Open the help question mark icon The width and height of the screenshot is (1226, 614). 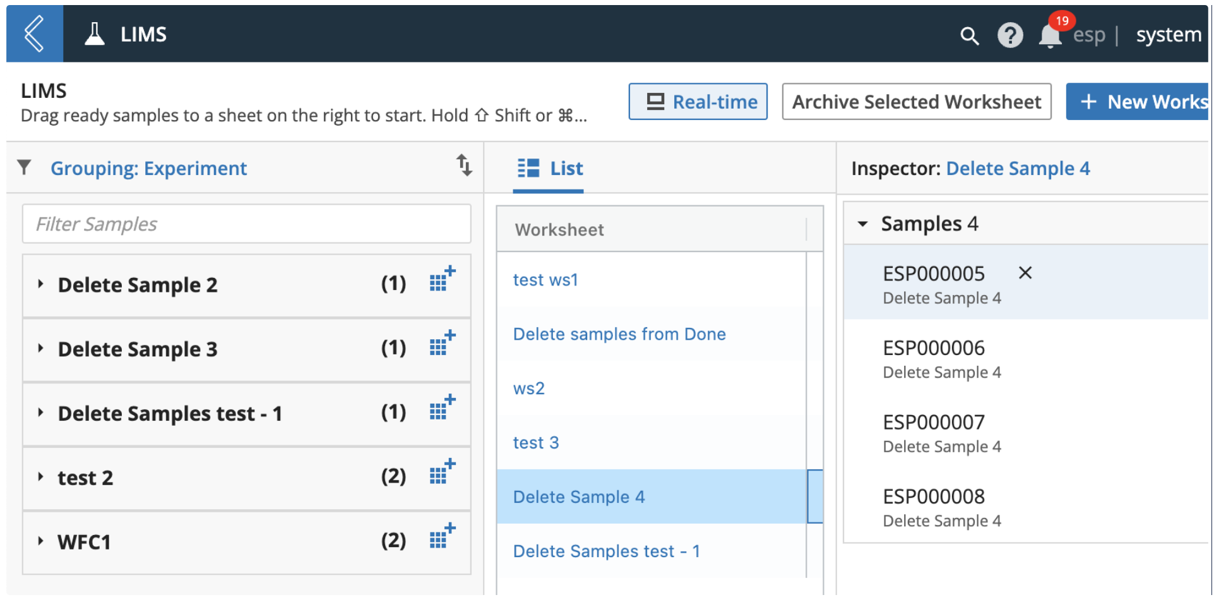pos(1010,35)
